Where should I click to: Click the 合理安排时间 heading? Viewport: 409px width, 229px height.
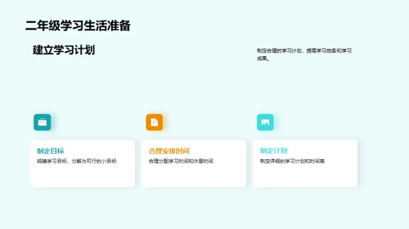point(169,151)
